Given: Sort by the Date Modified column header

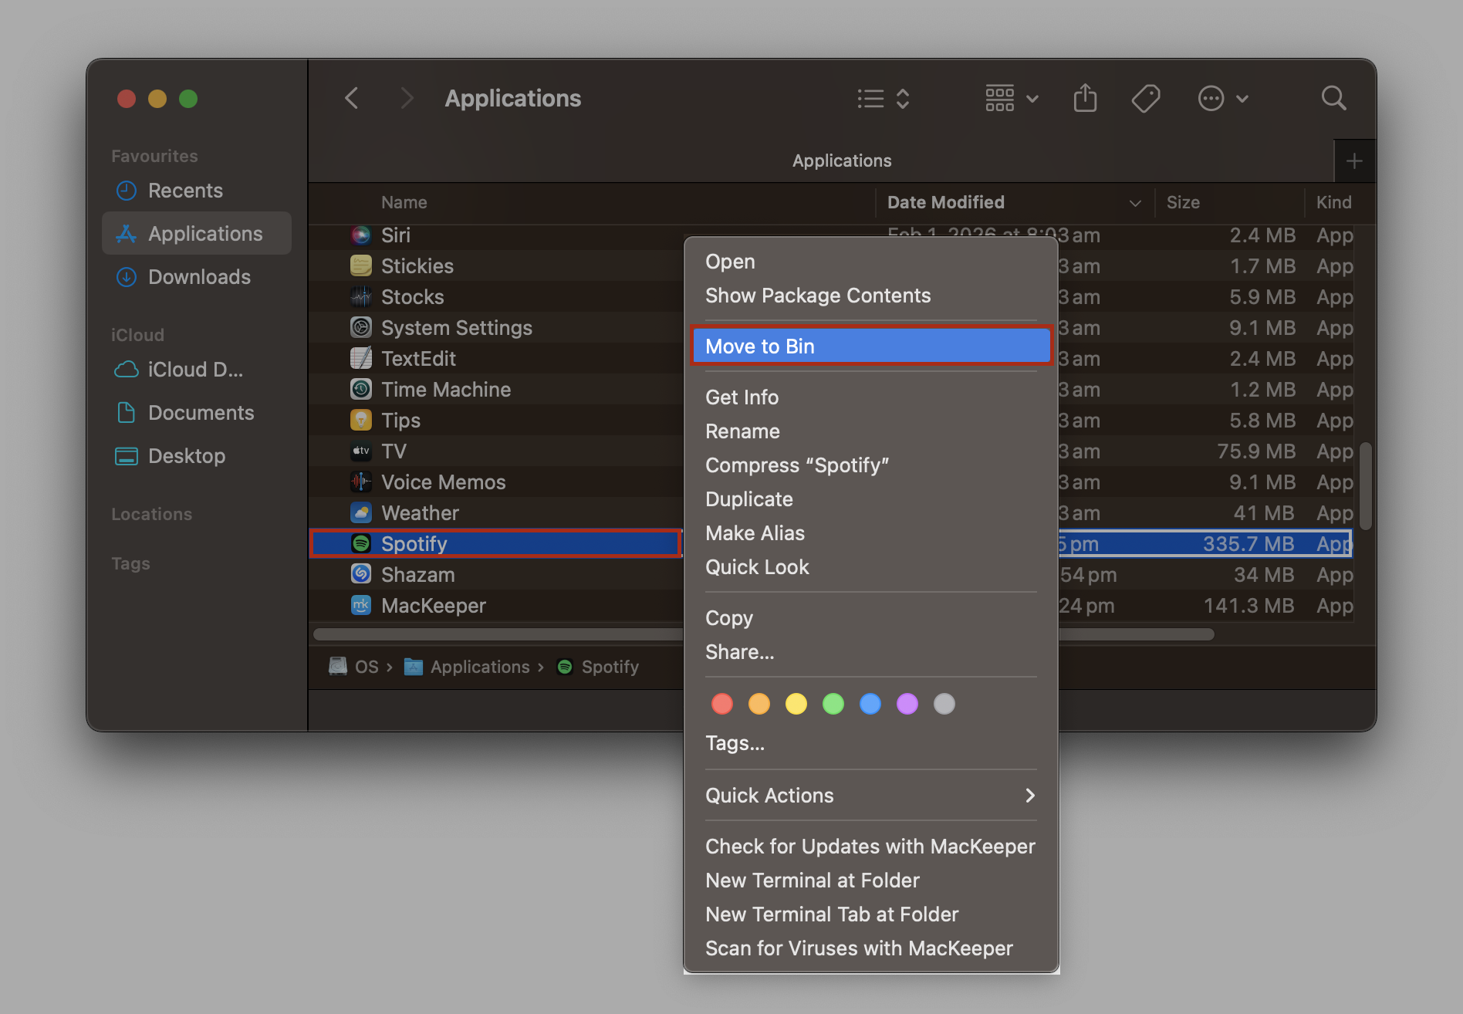Looking at the screenshot, I should tap(946, 202).
